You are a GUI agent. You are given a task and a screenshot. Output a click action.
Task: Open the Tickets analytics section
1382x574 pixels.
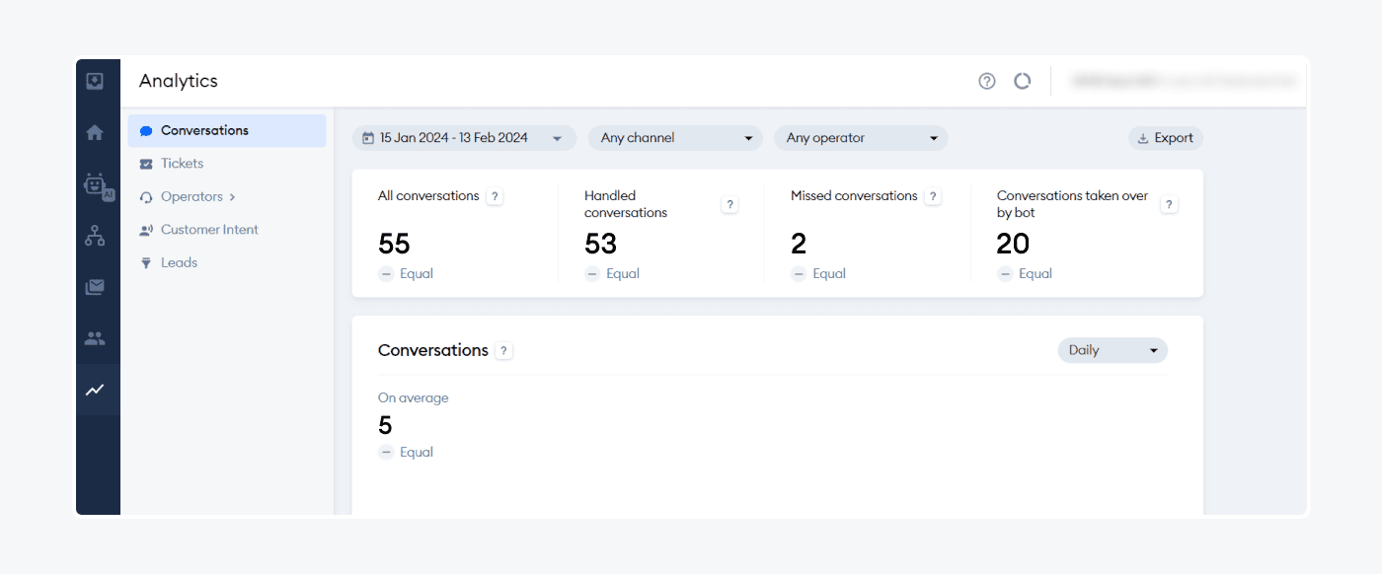[182, 164]
